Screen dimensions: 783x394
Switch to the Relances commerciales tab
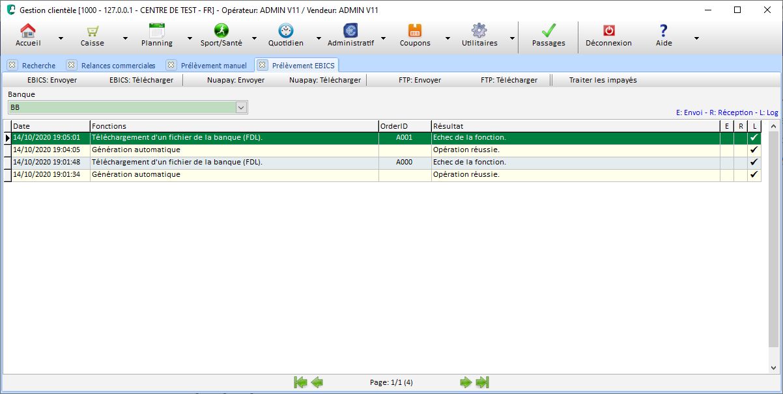pyautogui.click(x=118, y=66)
